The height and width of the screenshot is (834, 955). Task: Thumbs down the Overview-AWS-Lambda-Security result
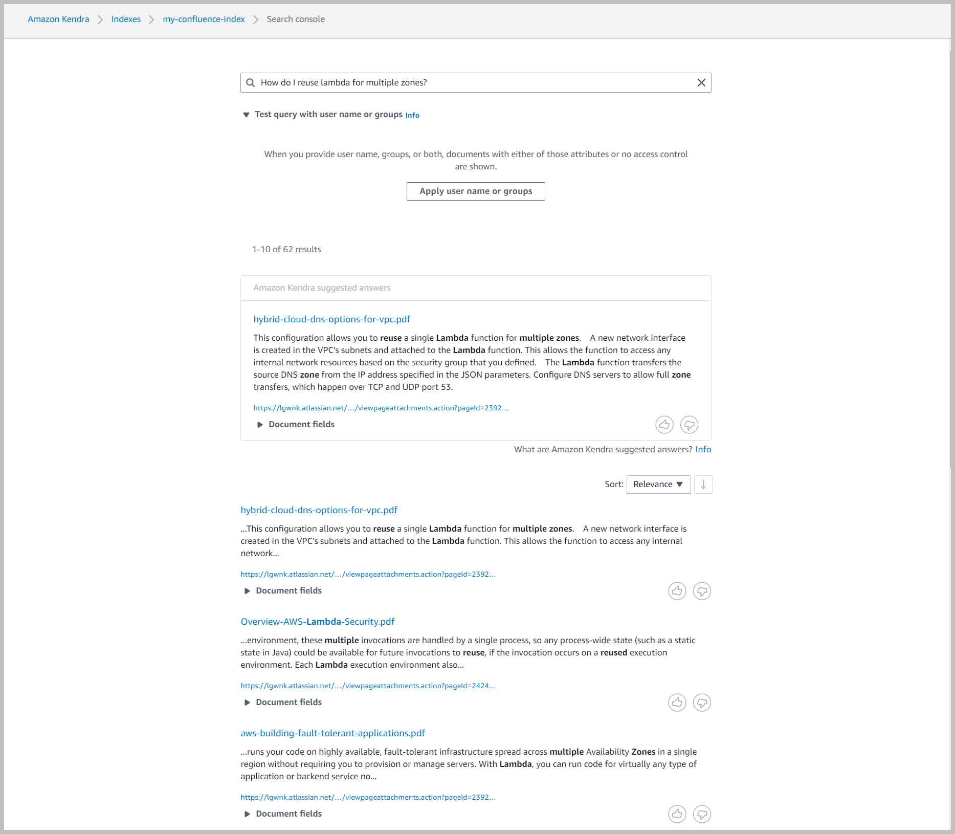point(702,703)
